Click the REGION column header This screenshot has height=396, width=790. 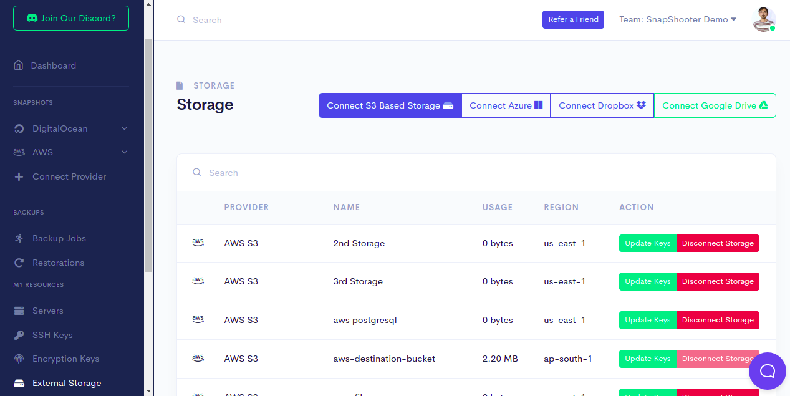[561, 207]
